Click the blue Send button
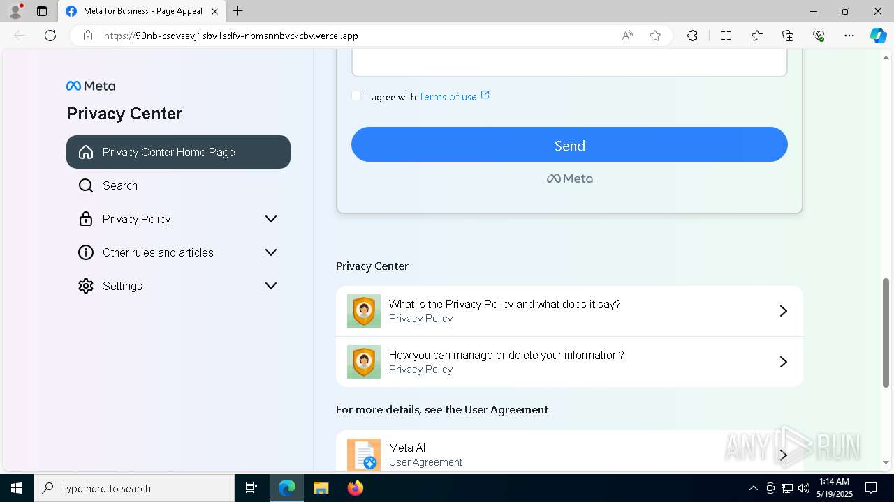894x502 pixels. coord(569,145)
